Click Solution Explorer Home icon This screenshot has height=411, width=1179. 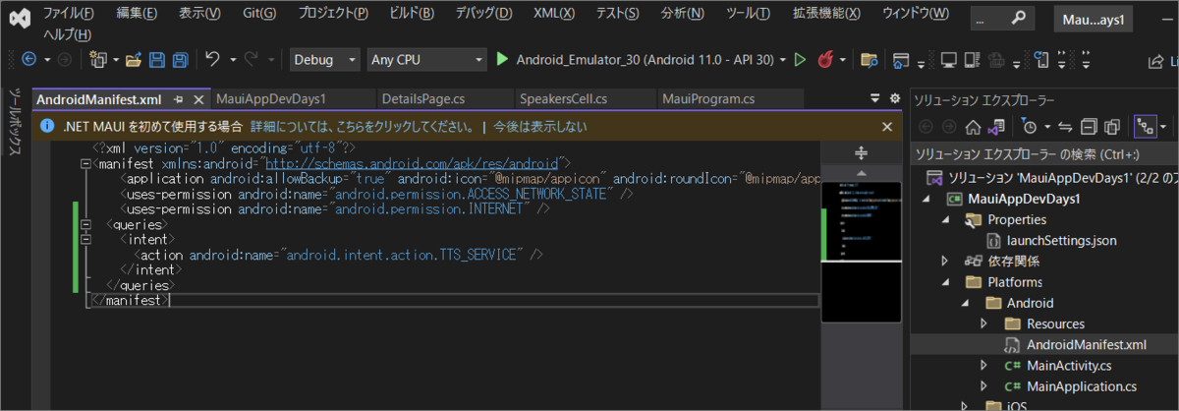pyautogui.click(x=973, y=126)
